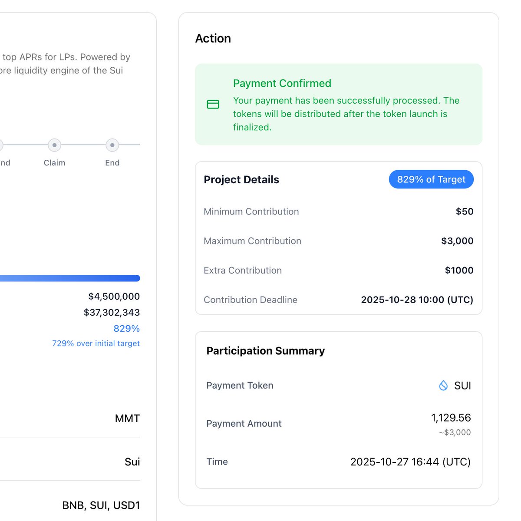
Task: Click the 829% of Target badge
Action: click(x=431, y=179)
